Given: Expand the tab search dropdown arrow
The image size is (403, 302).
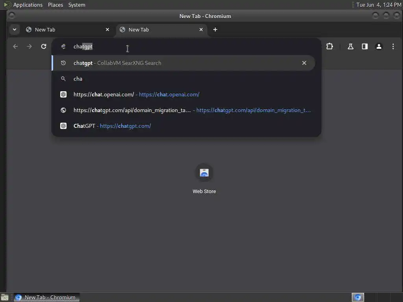Looking at the screenshot, I should (15, 29).
